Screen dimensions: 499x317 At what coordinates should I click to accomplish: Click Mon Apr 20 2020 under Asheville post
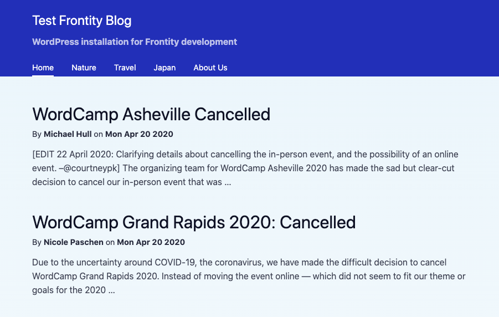(139, 134)
